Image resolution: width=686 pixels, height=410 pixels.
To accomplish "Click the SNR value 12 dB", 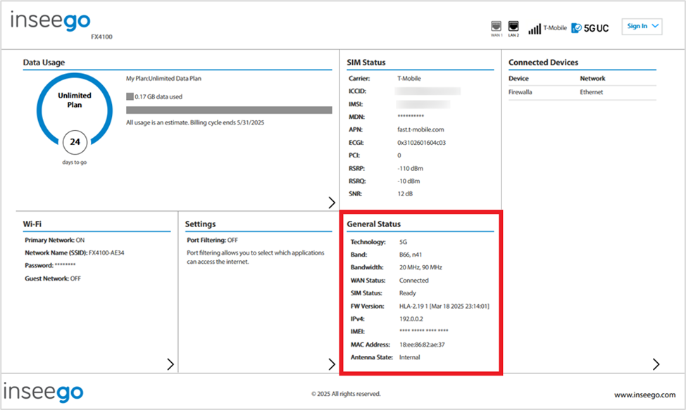I will tap(405, 194).
